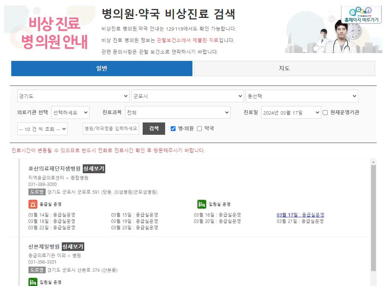Click the 입원실 운영 bed icon for 지샘병원

click(201, 204)
